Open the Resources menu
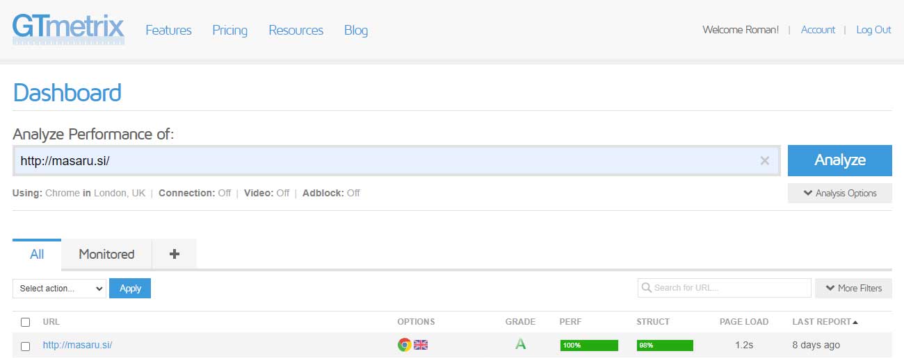 tap(296, 30)
